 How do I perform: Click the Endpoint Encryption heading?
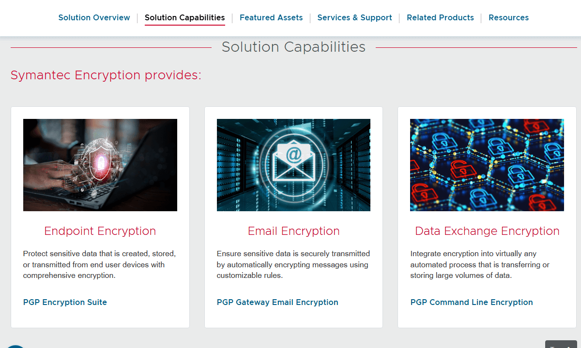click(100, 231)
